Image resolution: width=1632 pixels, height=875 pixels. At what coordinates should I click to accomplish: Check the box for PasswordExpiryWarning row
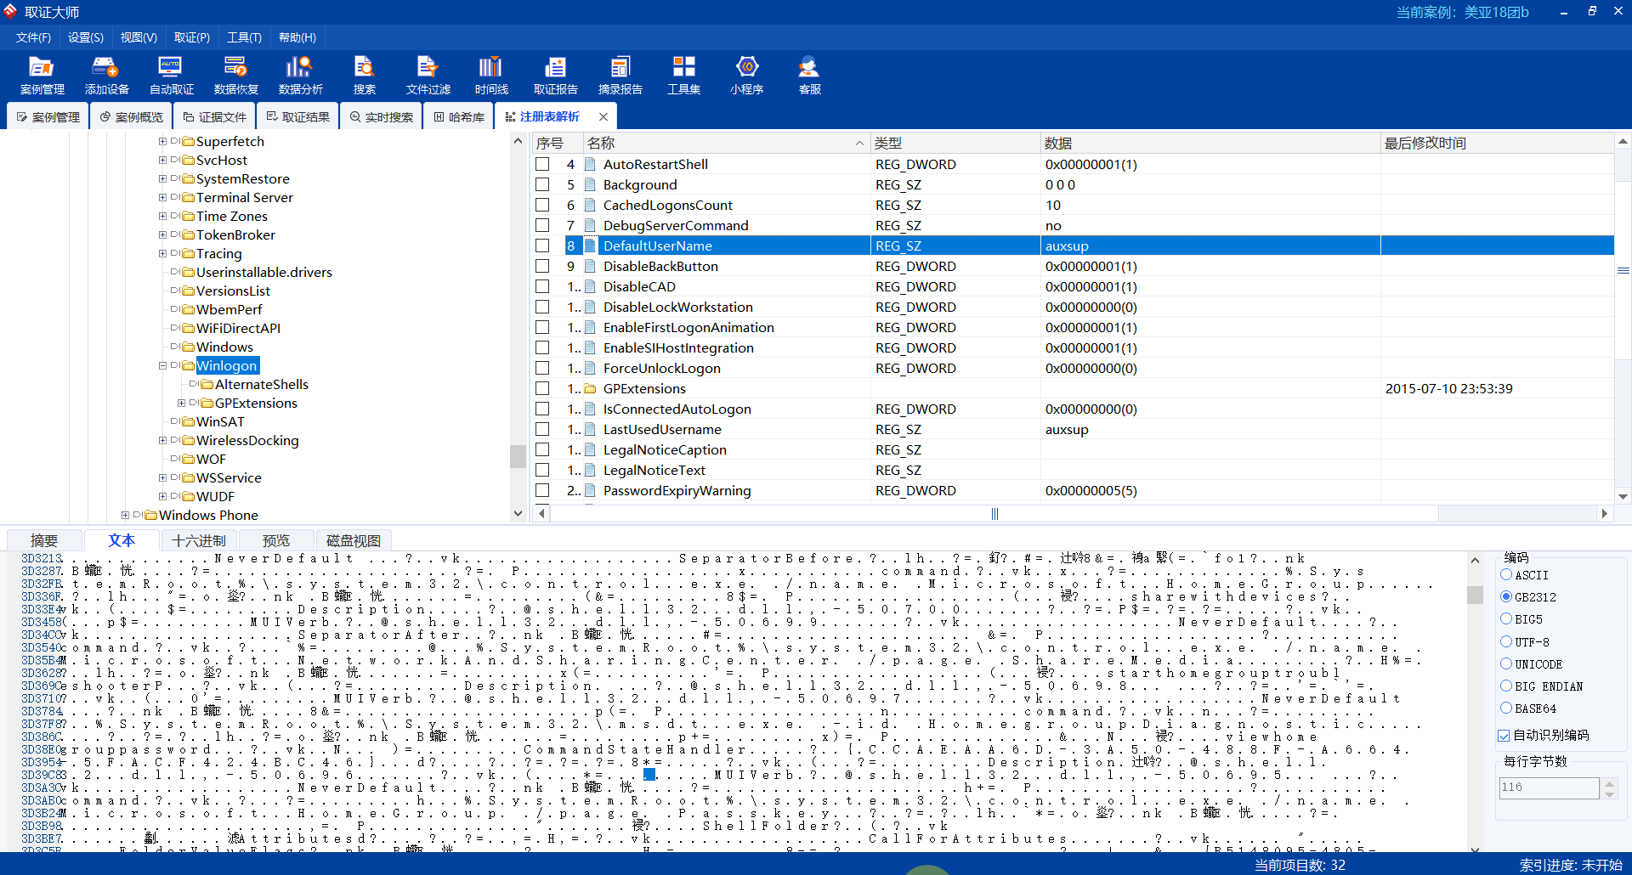[x=542, y=491]
